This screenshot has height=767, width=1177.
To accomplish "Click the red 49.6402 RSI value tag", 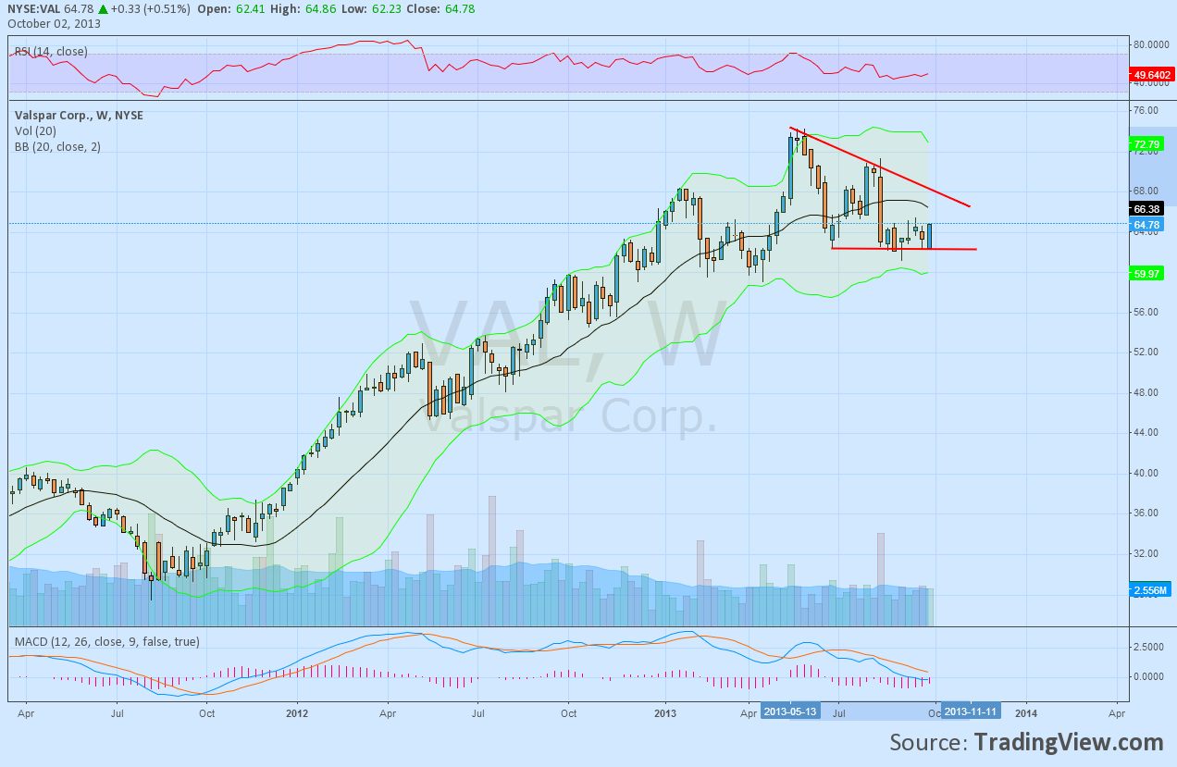I will point(1151,74).
